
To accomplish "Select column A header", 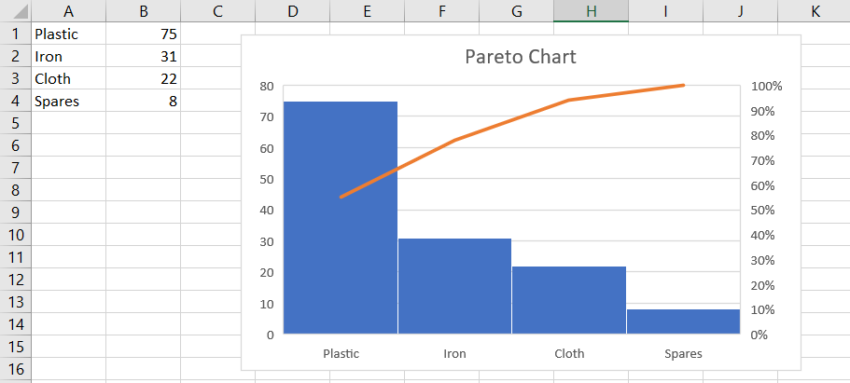I will click(69, 11).
